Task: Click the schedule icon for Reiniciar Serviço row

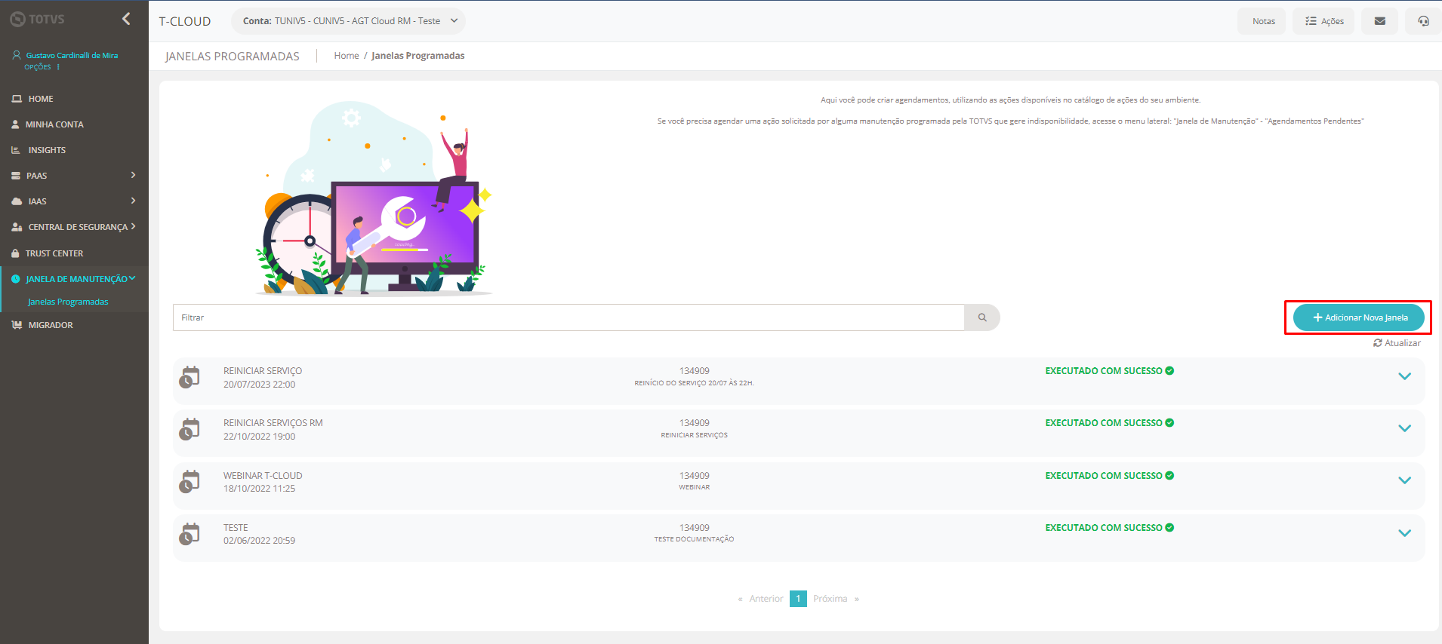Action: pos(189,377)
